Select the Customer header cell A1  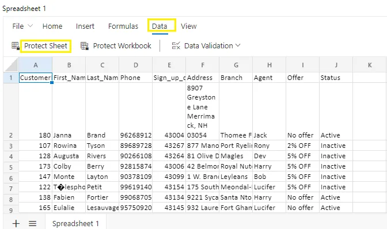pos(36,78)
